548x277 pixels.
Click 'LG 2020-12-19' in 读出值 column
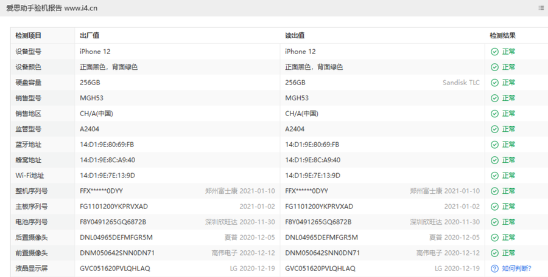(x=457, y=268)
